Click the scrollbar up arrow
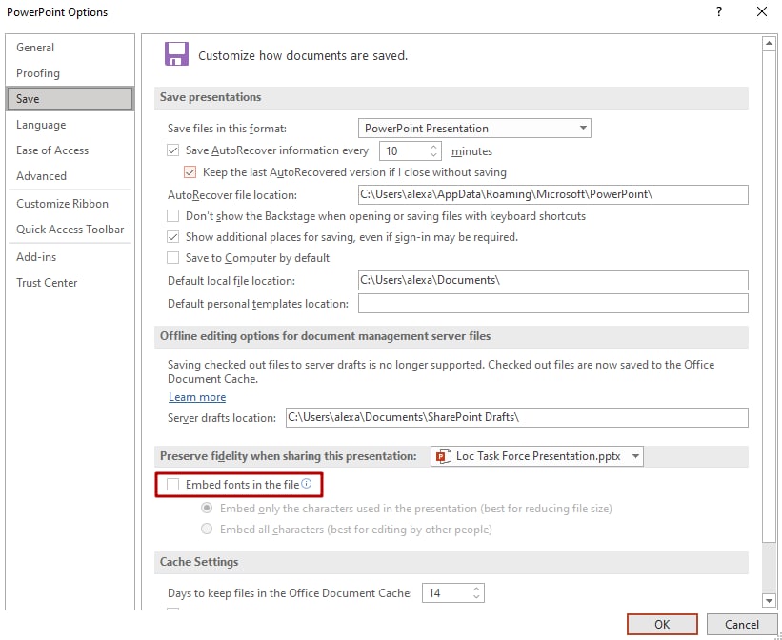Viewport: 782px width, 640px height. 769,44
